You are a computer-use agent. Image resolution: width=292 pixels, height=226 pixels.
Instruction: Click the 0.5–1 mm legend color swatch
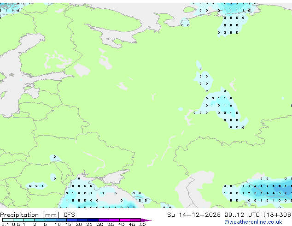click(18, 220)
